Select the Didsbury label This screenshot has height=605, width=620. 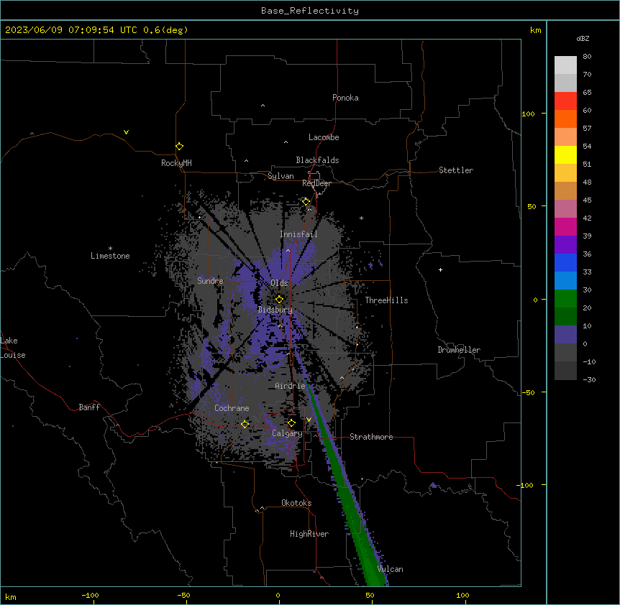(x=275, y=310)
